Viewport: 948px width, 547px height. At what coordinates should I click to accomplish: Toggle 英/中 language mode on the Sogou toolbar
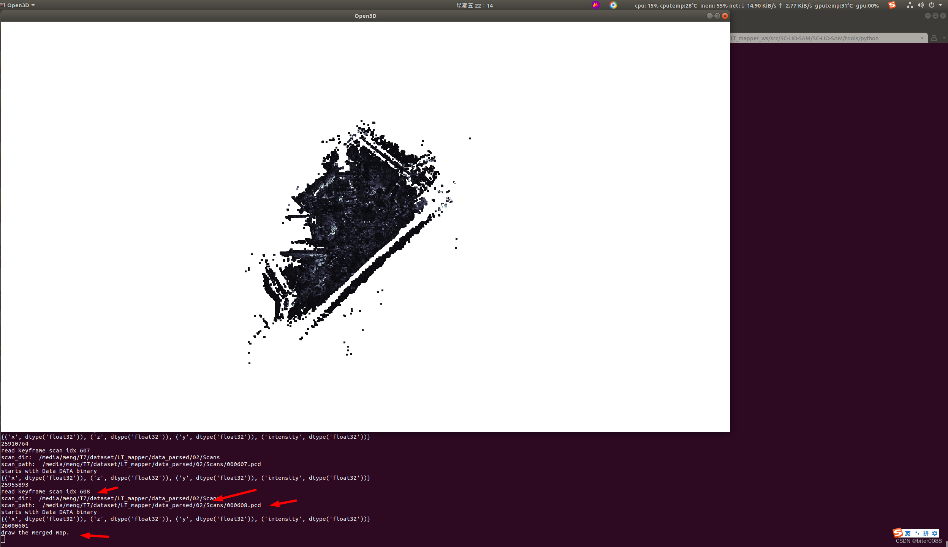click(x=908, y=533)
